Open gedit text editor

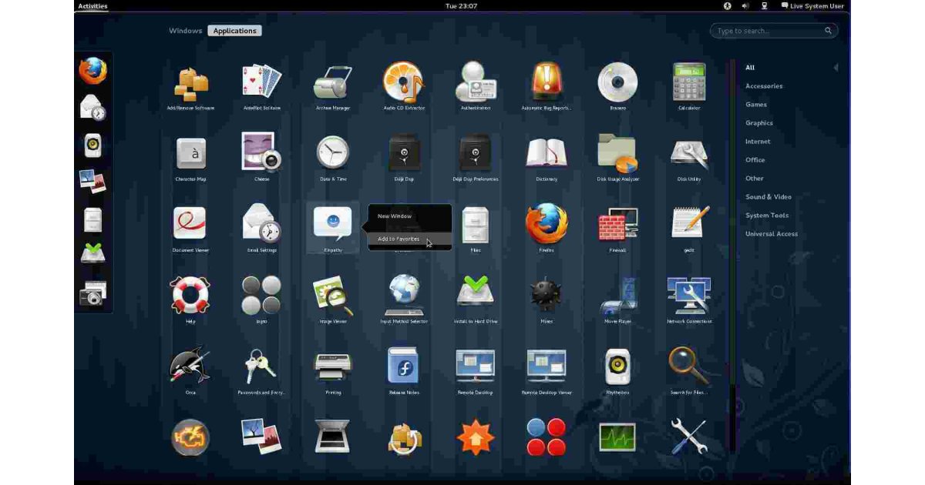pyautogui.click(x=688, y=224)
